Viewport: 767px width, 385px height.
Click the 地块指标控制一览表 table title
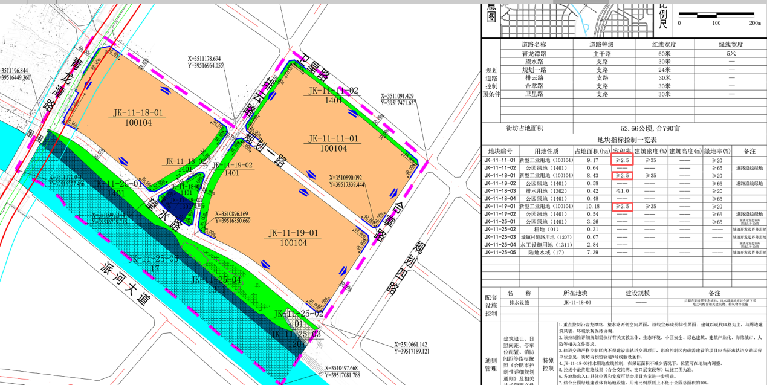(x=622, y=140)
